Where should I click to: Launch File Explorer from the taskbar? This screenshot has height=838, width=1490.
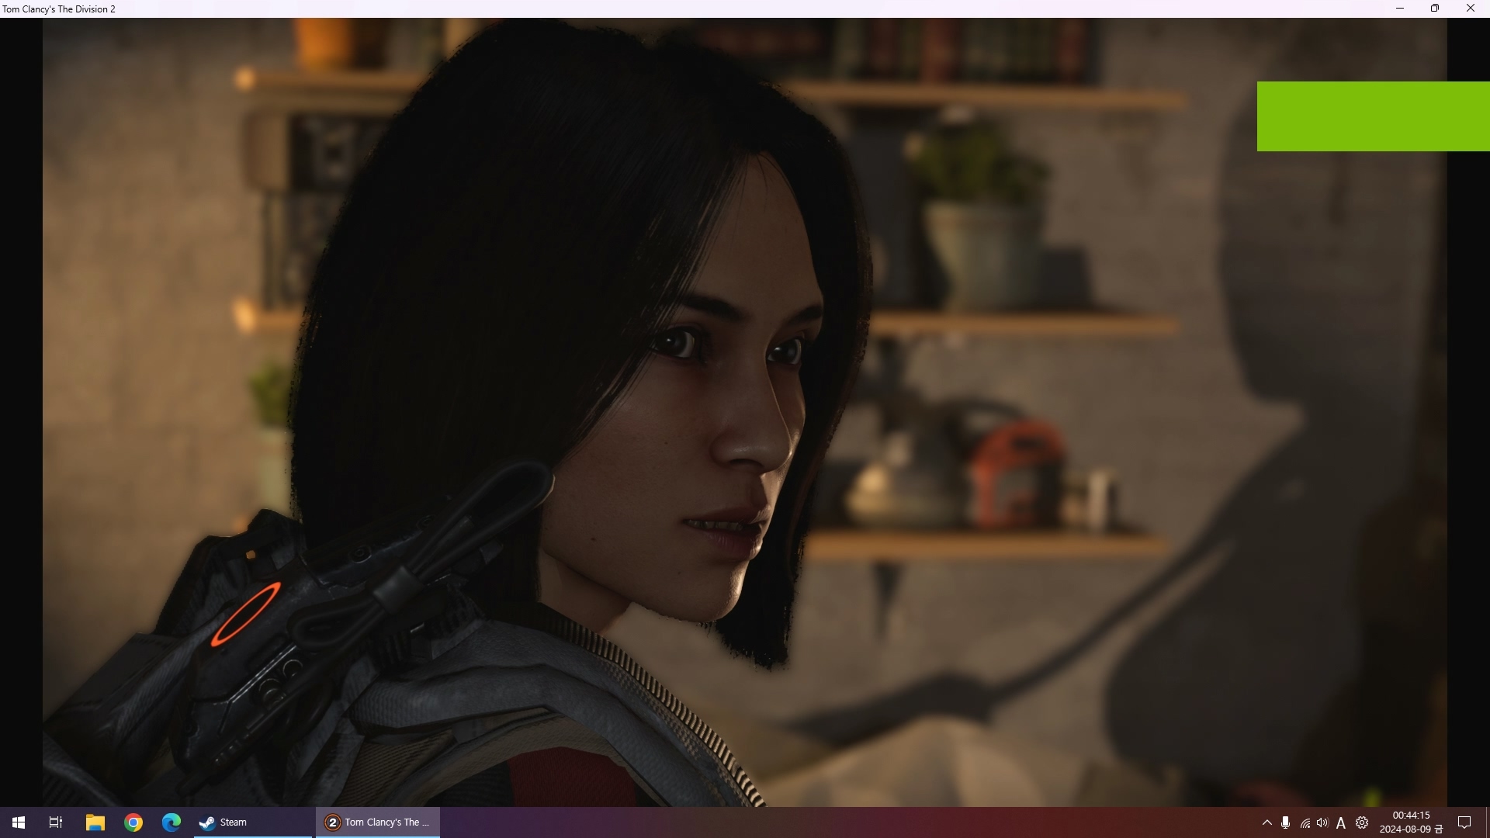click(x=95, y=822)
